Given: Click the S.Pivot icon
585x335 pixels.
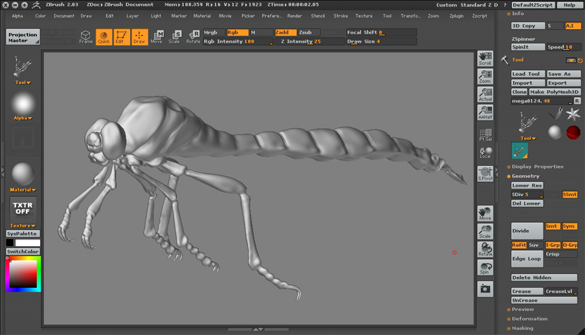Looking at the screenshot, I should (x=485, y=174).
